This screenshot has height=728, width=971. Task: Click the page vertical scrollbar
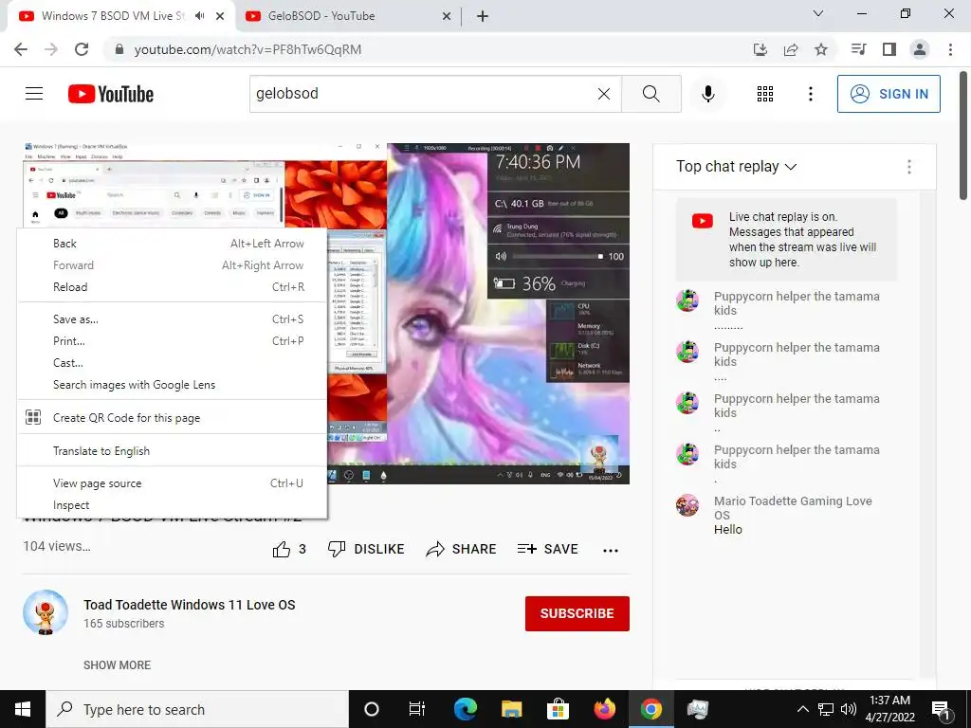(964, 135)
